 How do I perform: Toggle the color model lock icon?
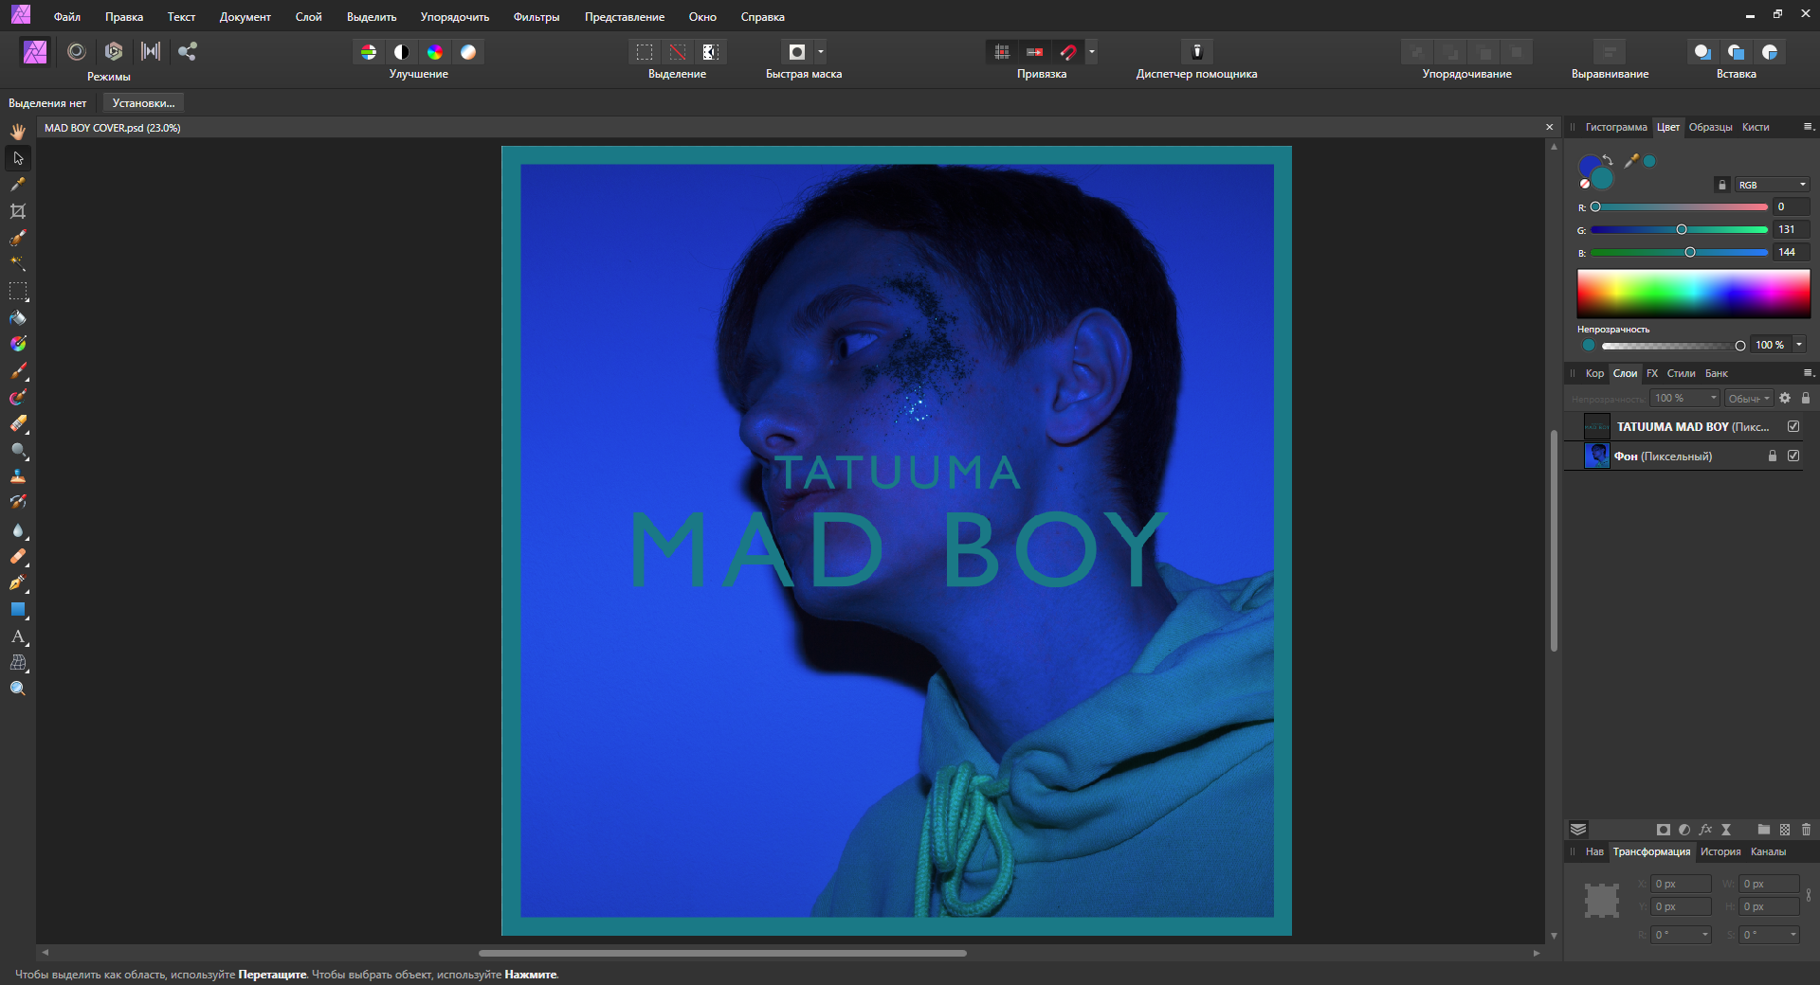tap(1722, 185)
